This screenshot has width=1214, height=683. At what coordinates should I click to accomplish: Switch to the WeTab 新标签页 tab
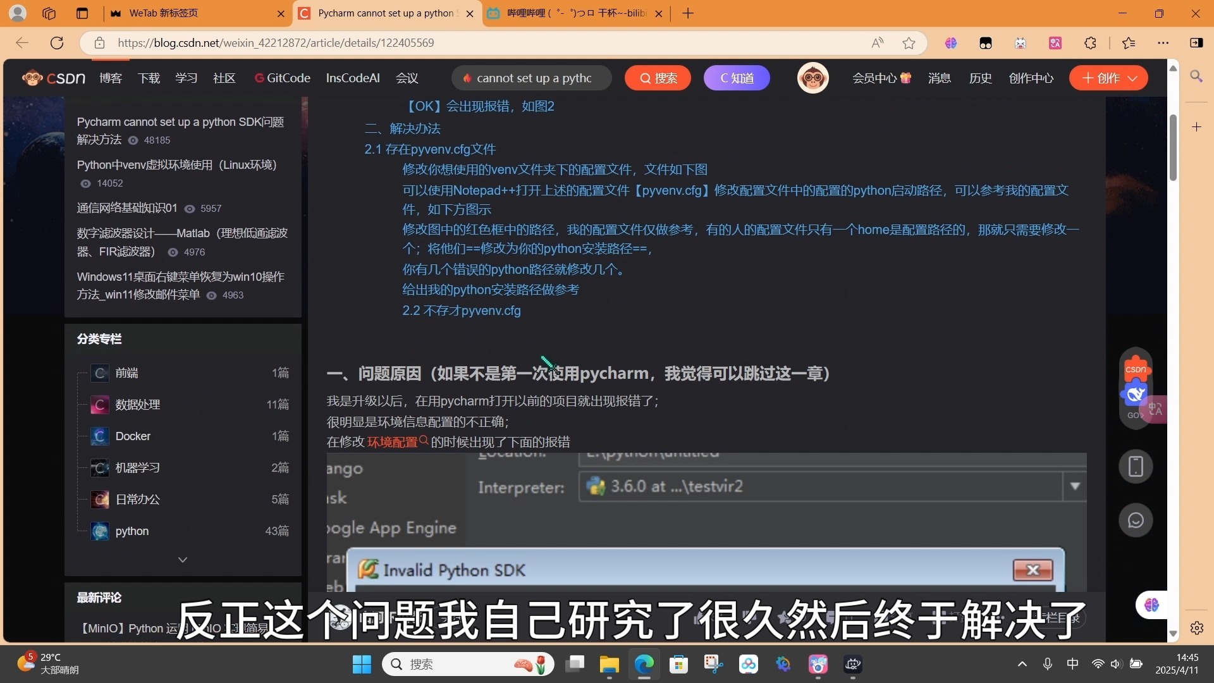coord(163,13)
